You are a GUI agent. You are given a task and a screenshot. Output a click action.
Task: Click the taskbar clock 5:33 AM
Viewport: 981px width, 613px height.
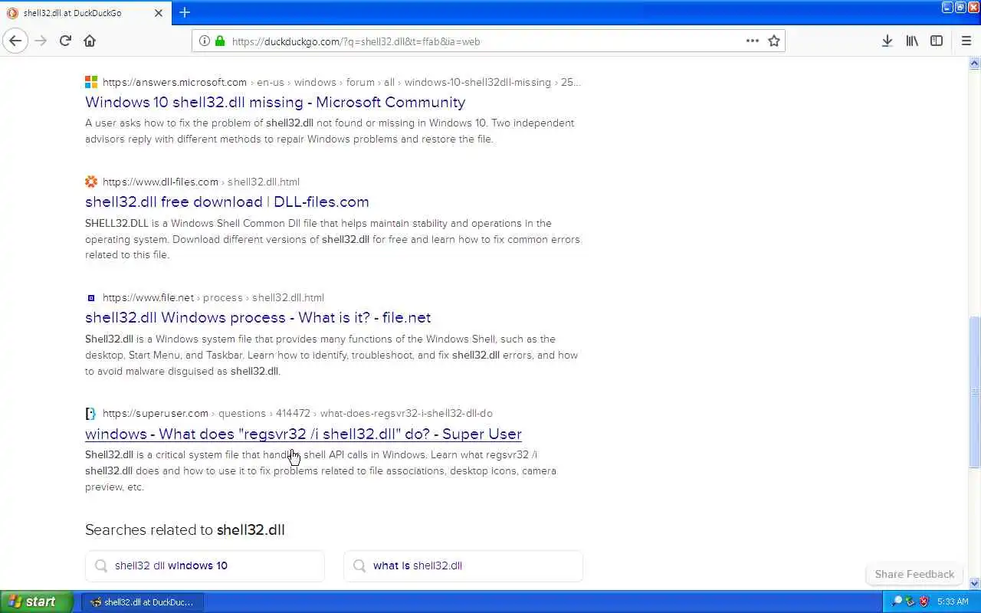[x=953, y=602]
